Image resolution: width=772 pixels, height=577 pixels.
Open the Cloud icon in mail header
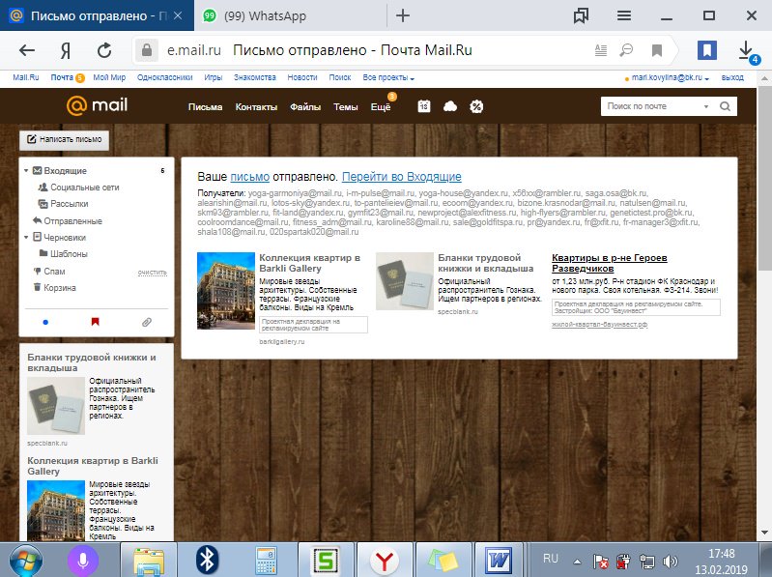tap(450, 106)
